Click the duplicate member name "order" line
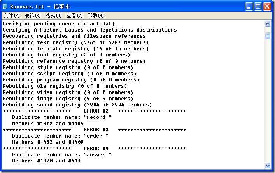This screenshot has height=173, width=275. click(60, 136)
